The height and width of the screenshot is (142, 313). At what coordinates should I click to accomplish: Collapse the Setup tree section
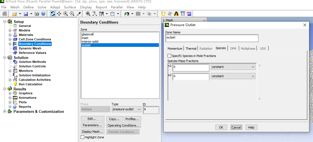click(5, 22)
